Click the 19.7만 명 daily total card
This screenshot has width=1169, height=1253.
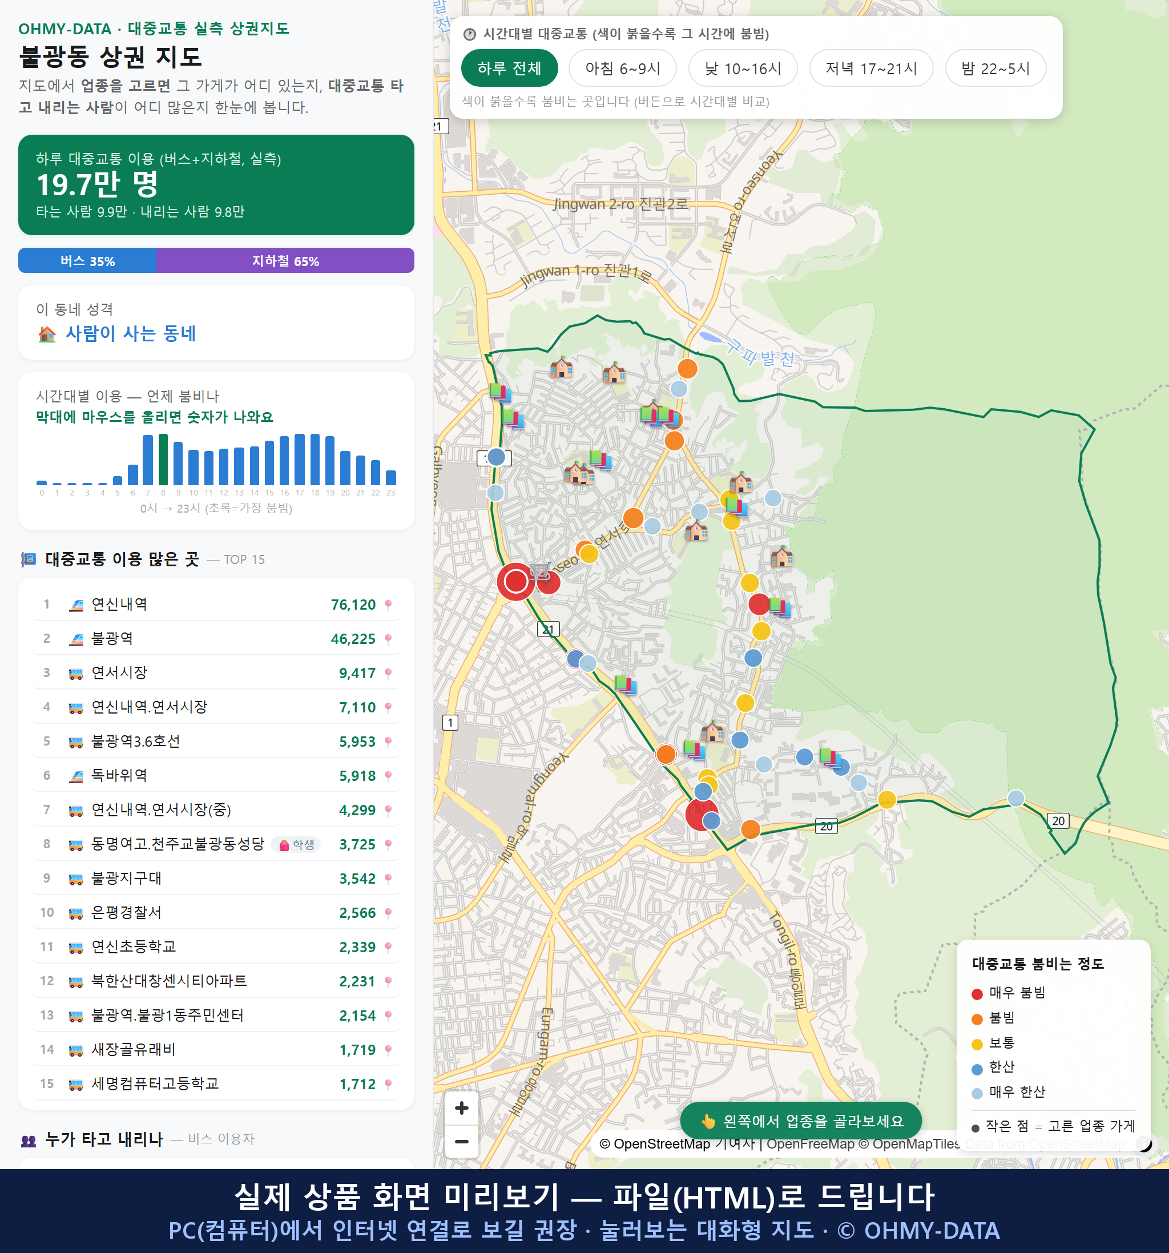(216, 185)
